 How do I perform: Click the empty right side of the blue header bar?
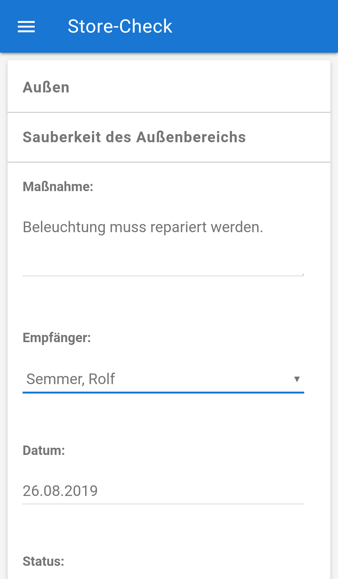[x=266, y=26]
